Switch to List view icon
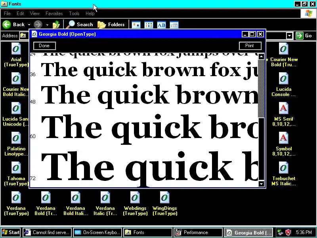 tap(149, 25)
